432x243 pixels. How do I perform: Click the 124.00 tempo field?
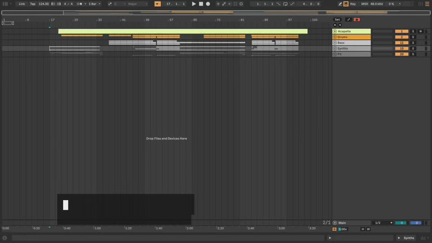[44, 4]
